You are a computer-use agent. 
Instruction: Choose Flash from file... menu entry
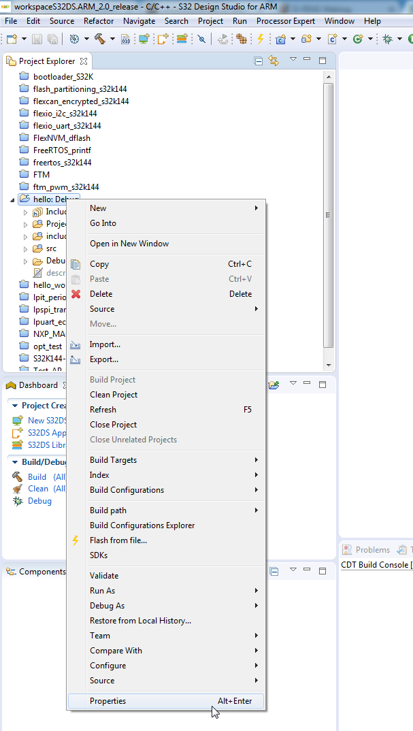coord(166,540)
